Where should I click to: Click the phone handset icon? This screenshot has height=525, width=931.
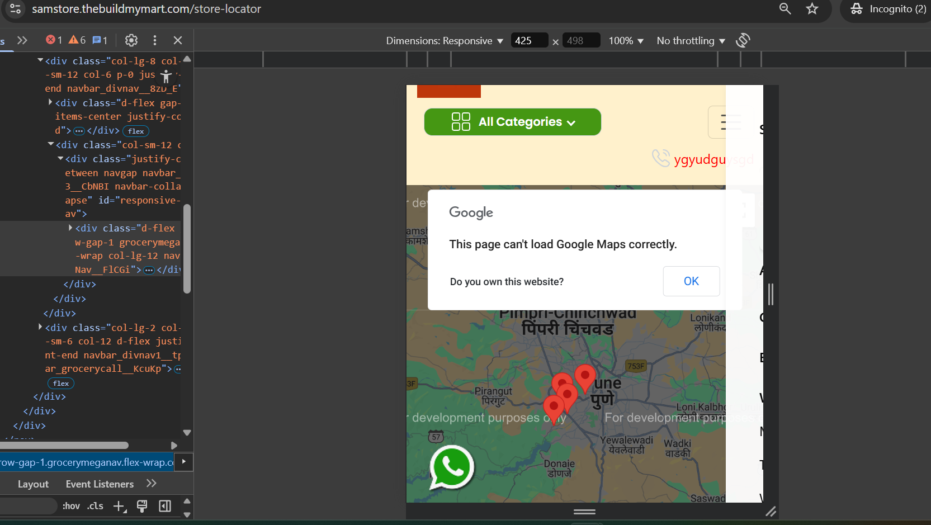[661, 158]
